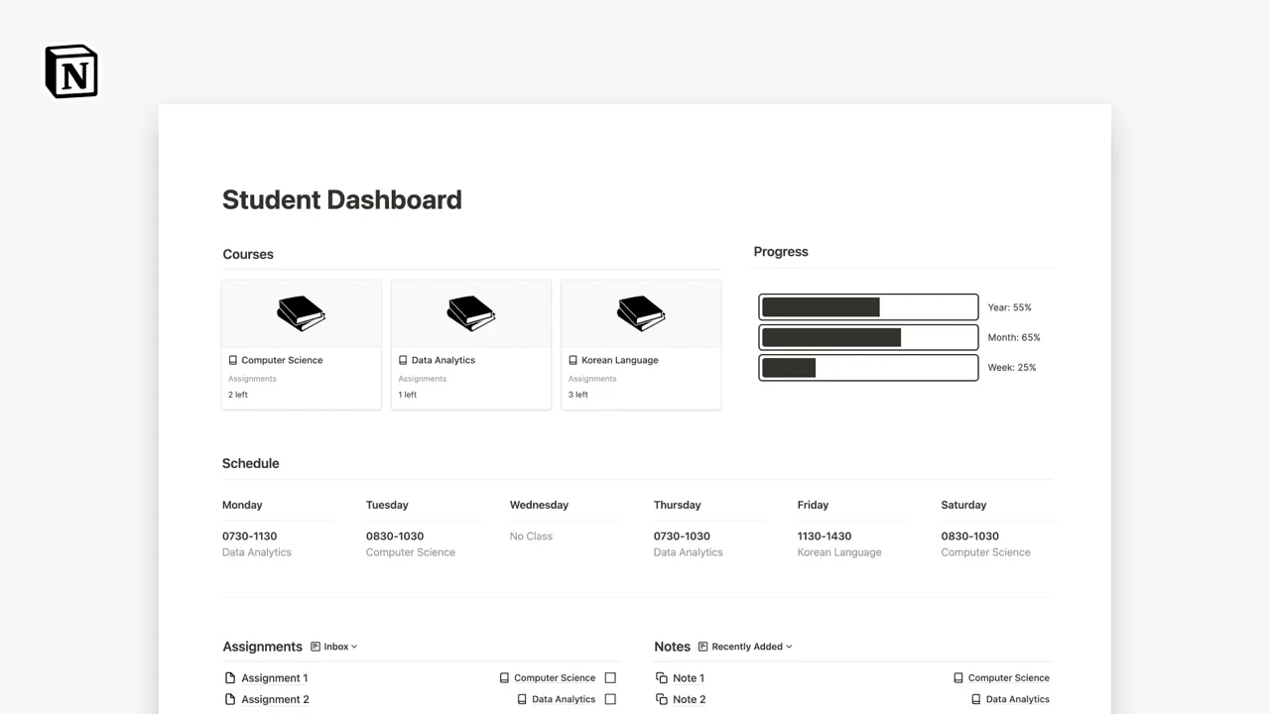Image resolution: width=1270 pixels, height=714 pixels.
Task: Click the note icon next to Note 1
Action: click(x=661, y=677)
